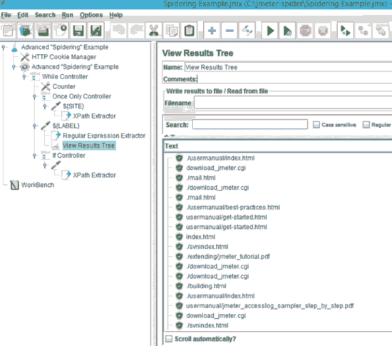
Task: Tick the Regular exp. checkbox
Action: [366, 125]
